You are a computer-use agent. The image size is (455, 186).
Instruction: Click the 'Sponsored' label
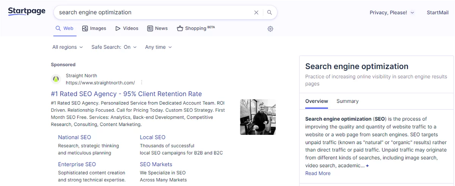(x=63, y=64)
